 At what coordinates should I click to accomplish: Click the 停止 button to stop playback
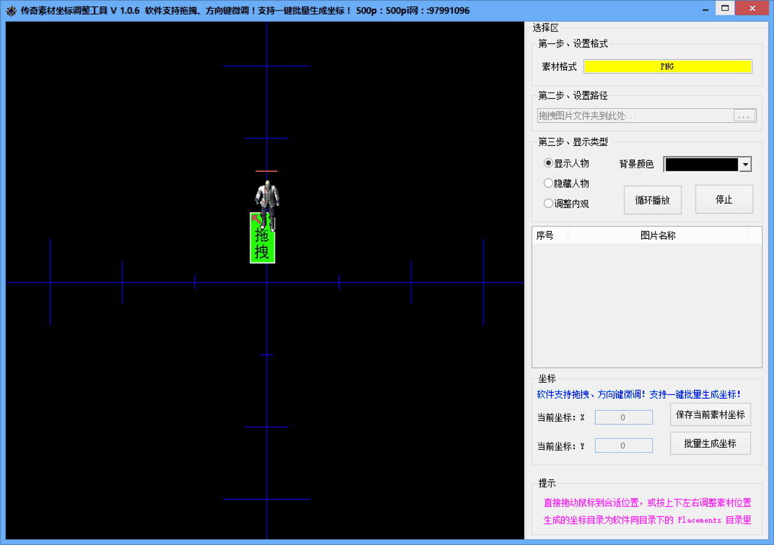pyautogui.click(x=724, y=199)
